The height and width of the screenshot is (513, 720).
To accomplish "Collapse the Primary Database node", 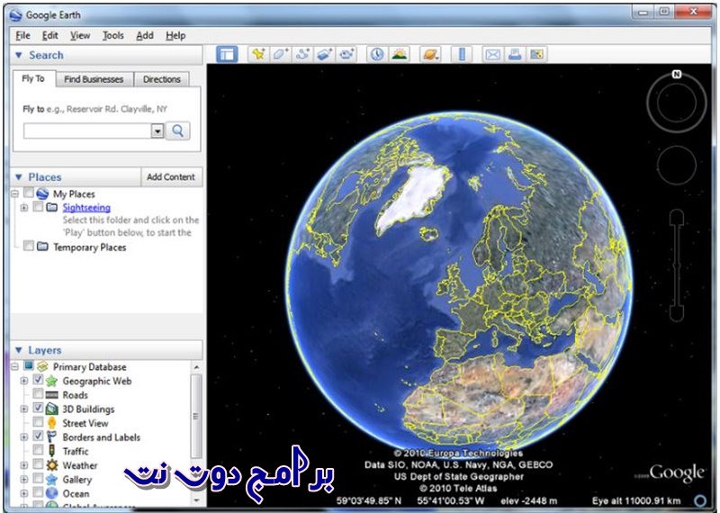I will [14, 366].
